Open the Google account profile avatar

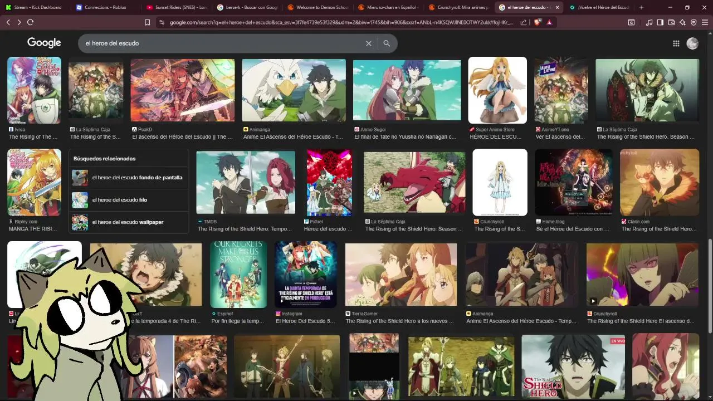point(692,43)
